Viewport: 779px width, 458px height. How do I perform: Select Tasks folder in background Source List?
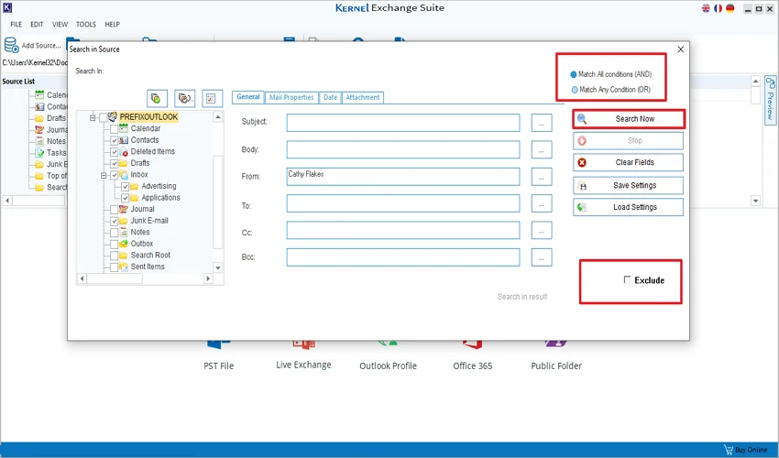click(56, 152)
